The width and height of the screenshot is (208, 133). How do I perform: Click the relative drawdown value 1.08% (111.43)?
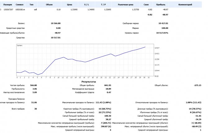193,103
